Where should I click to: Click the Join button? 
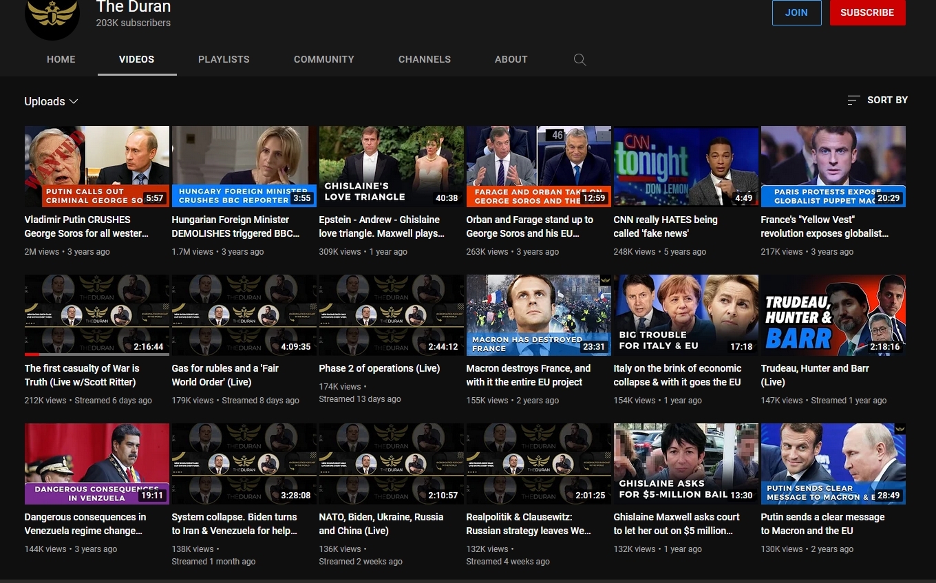[797, 12]
